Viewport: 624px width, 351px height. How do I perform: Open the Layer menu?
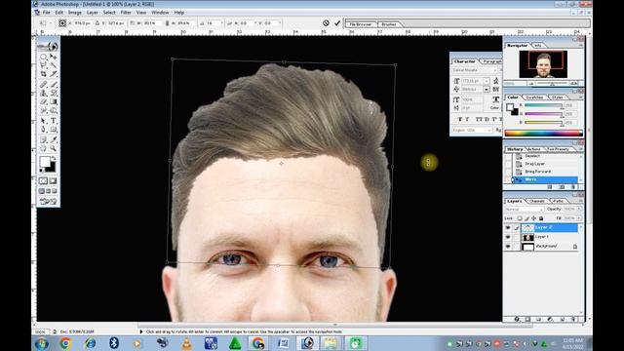click(x=92, y=13)
